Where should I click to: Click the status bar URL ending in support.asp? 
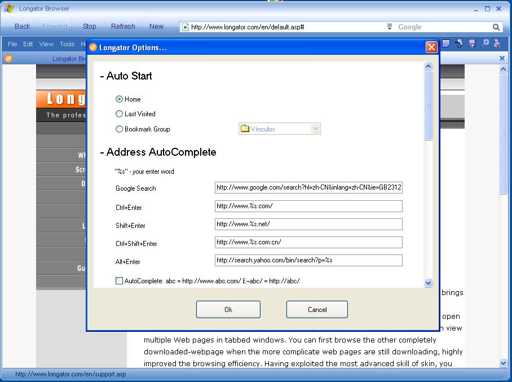(x=70, y=374)
